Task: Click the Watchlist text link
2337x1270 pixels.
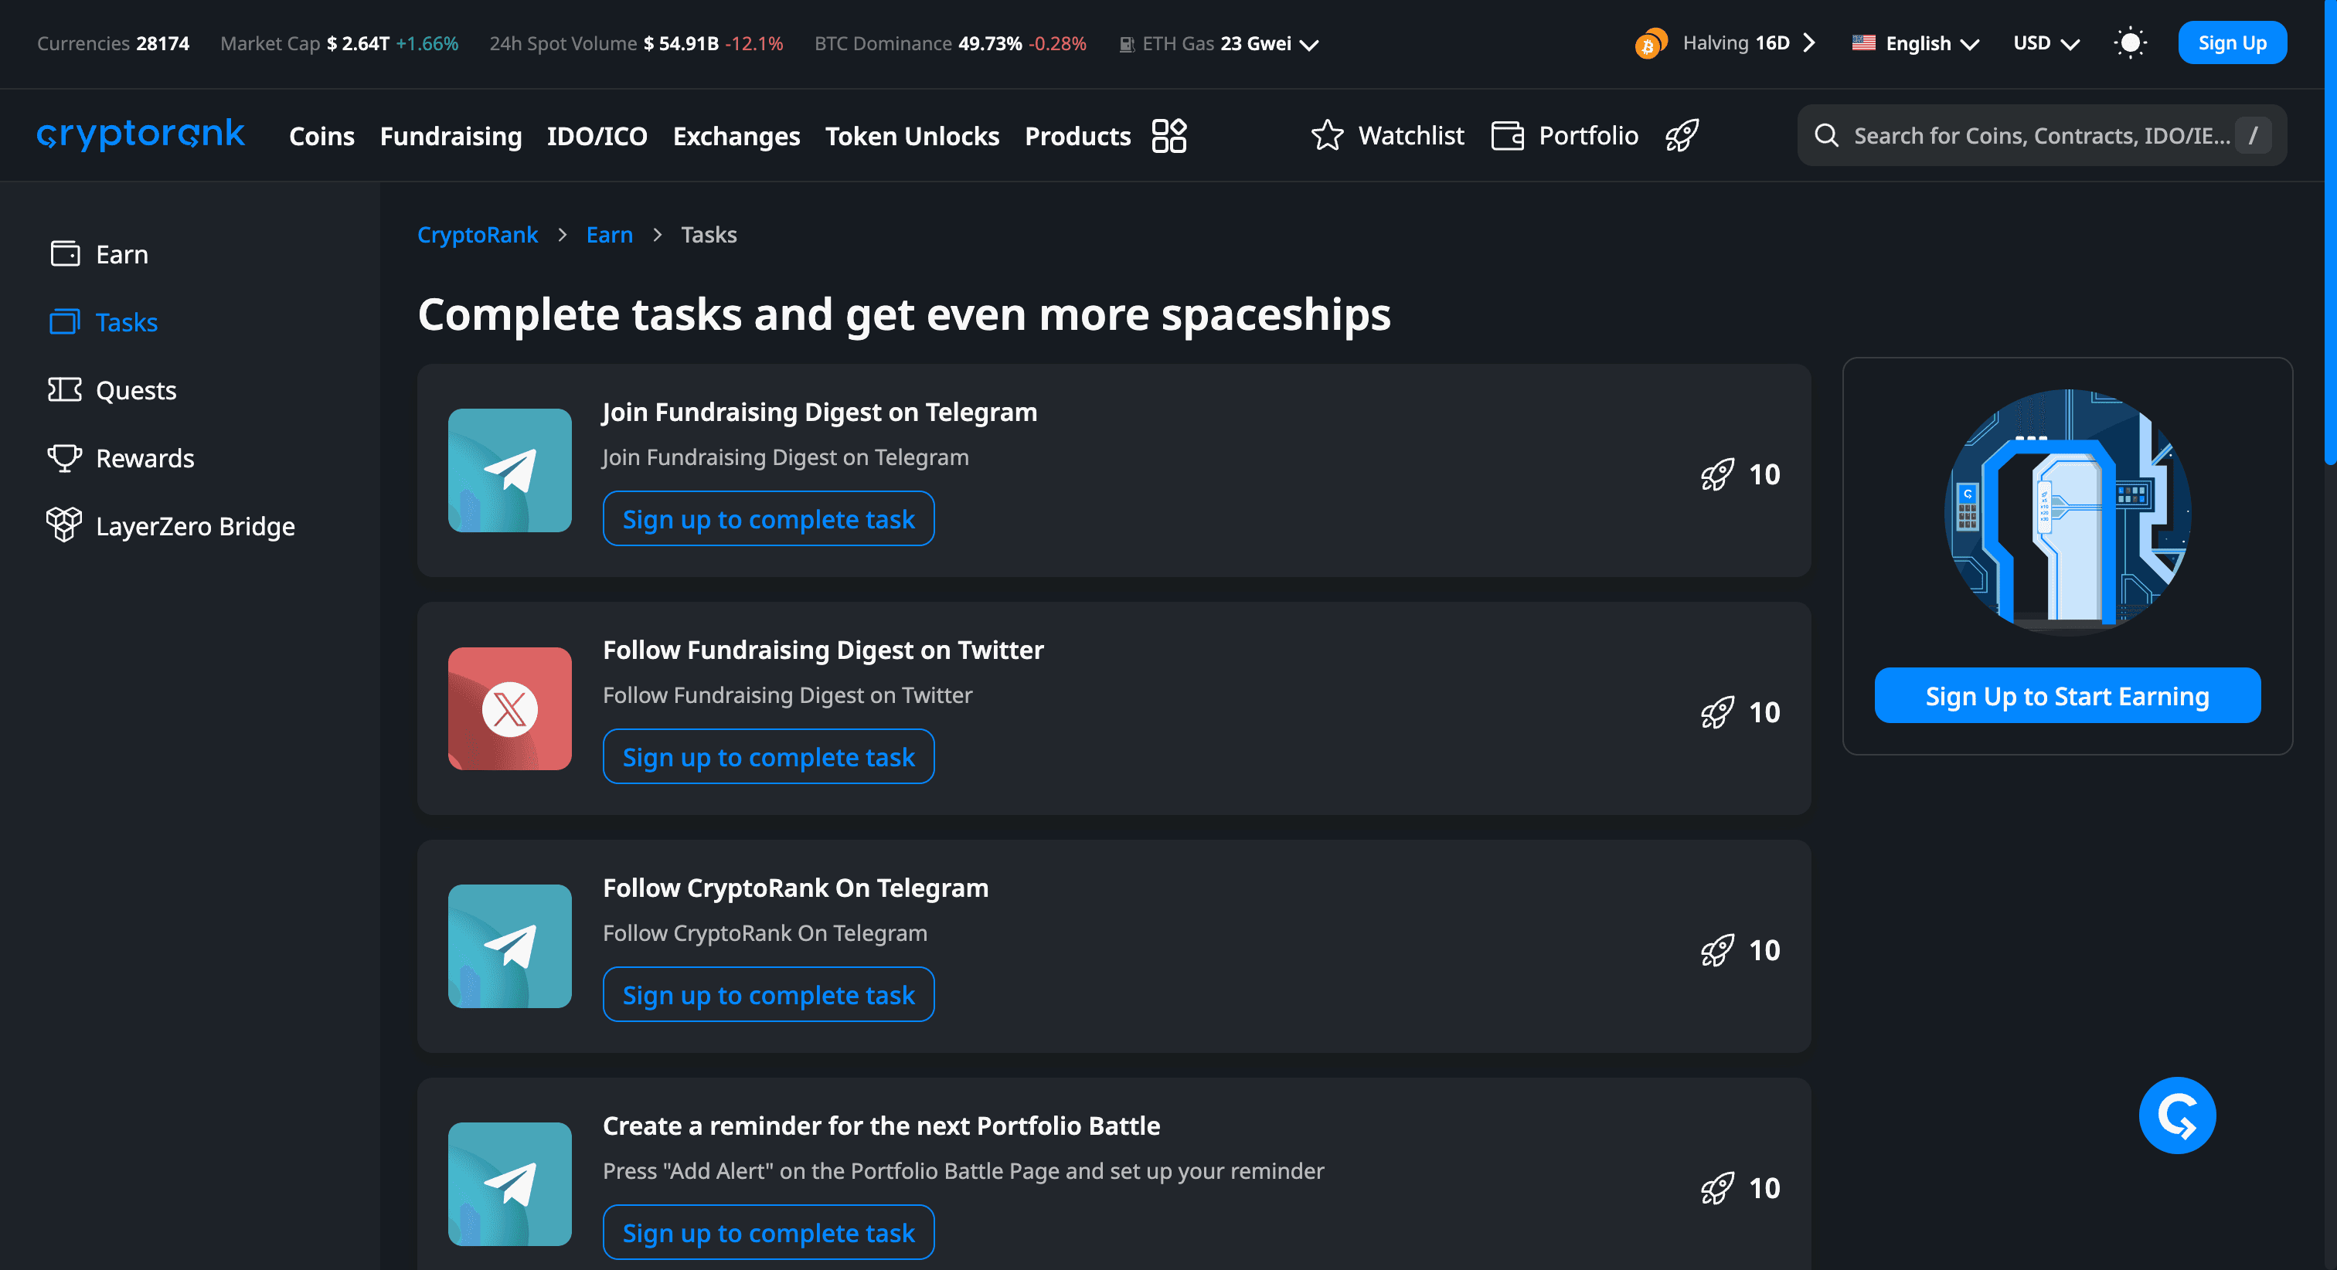Action: (1410, 136)
